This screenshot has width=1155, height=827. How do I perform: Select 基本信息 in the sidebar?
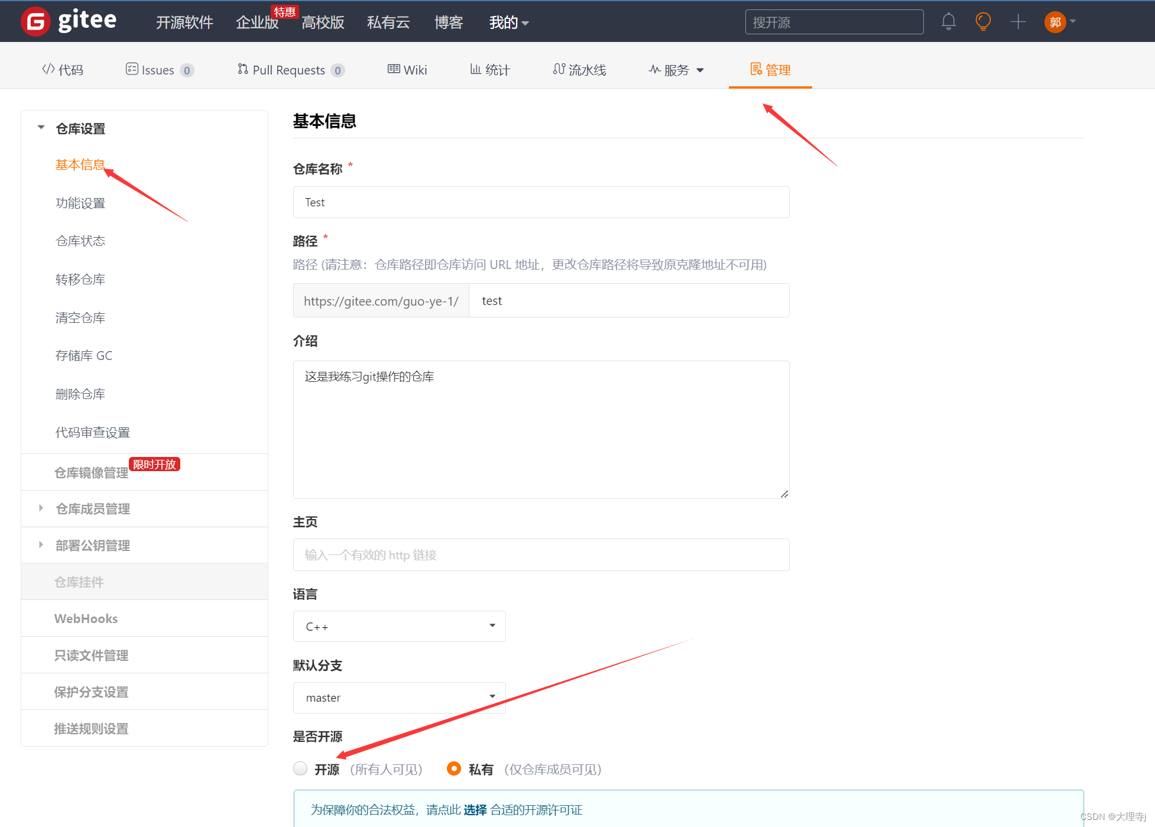[x=80, y=164]
